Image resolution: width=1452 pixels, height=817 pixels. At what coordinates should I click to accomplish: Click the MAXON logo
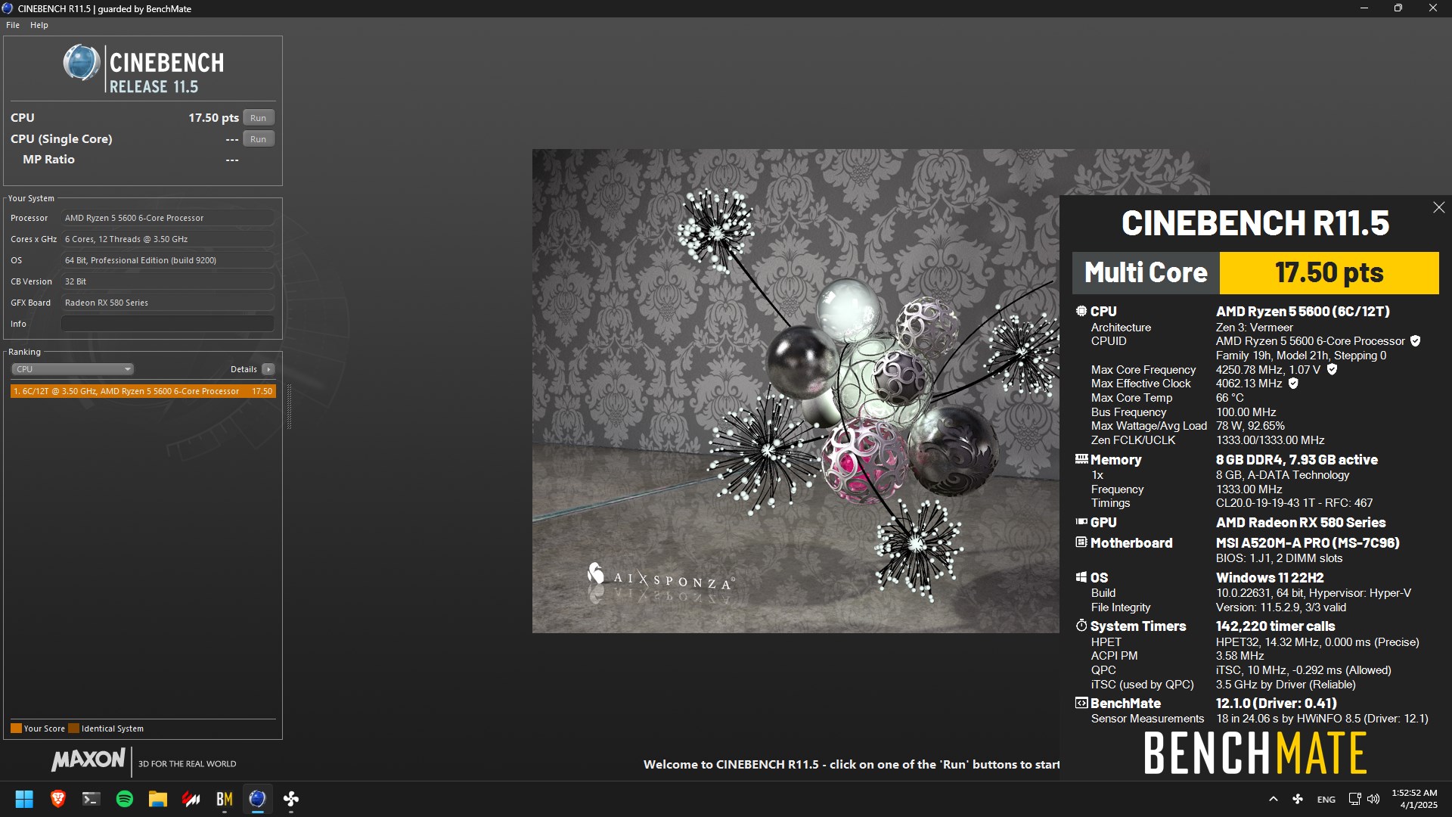coord(88,760)
